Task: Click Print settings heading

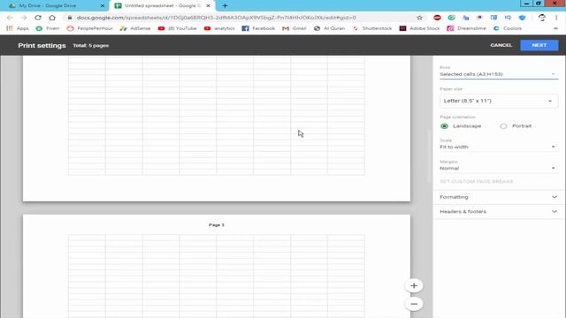Action: [x=42, y=45]
